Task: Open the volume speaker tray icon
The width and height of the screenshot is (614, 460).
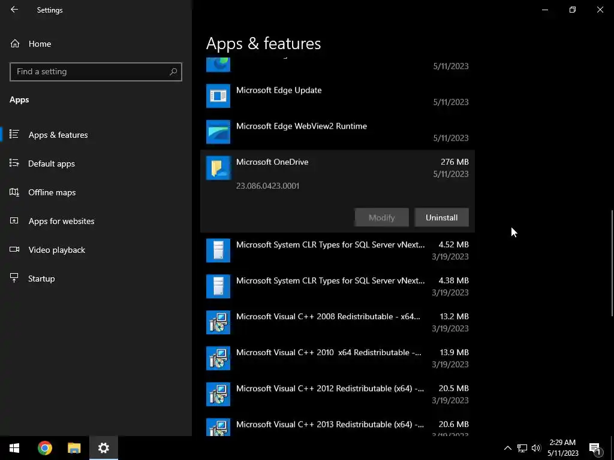Action: tap(536, 448)
